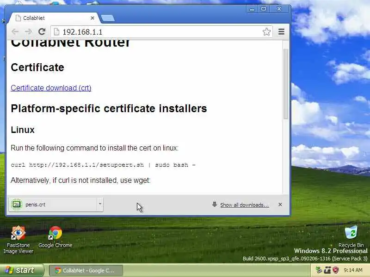Select the CollabNet browser tab

coord(54,18)
